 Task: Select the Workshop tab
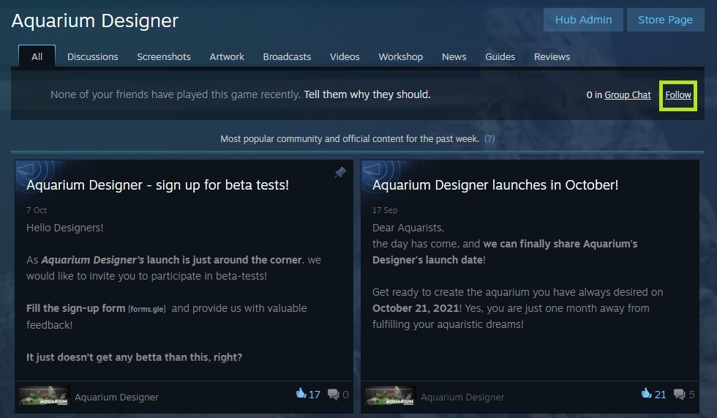point(401,56)
